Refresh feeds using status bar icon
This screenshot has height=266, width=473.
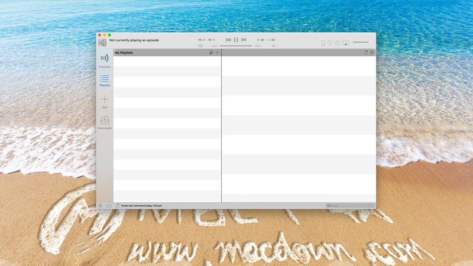pyautogui.click(x=118, y=206)
